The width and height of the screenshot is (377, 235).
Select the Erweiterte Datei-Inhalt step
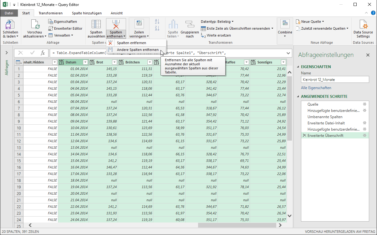coord(335,123)
